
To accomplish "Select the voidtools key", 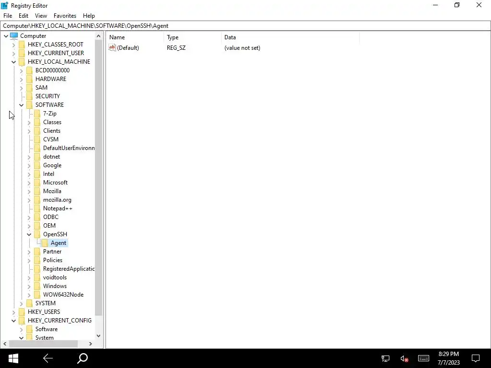I will pos(55,277).
